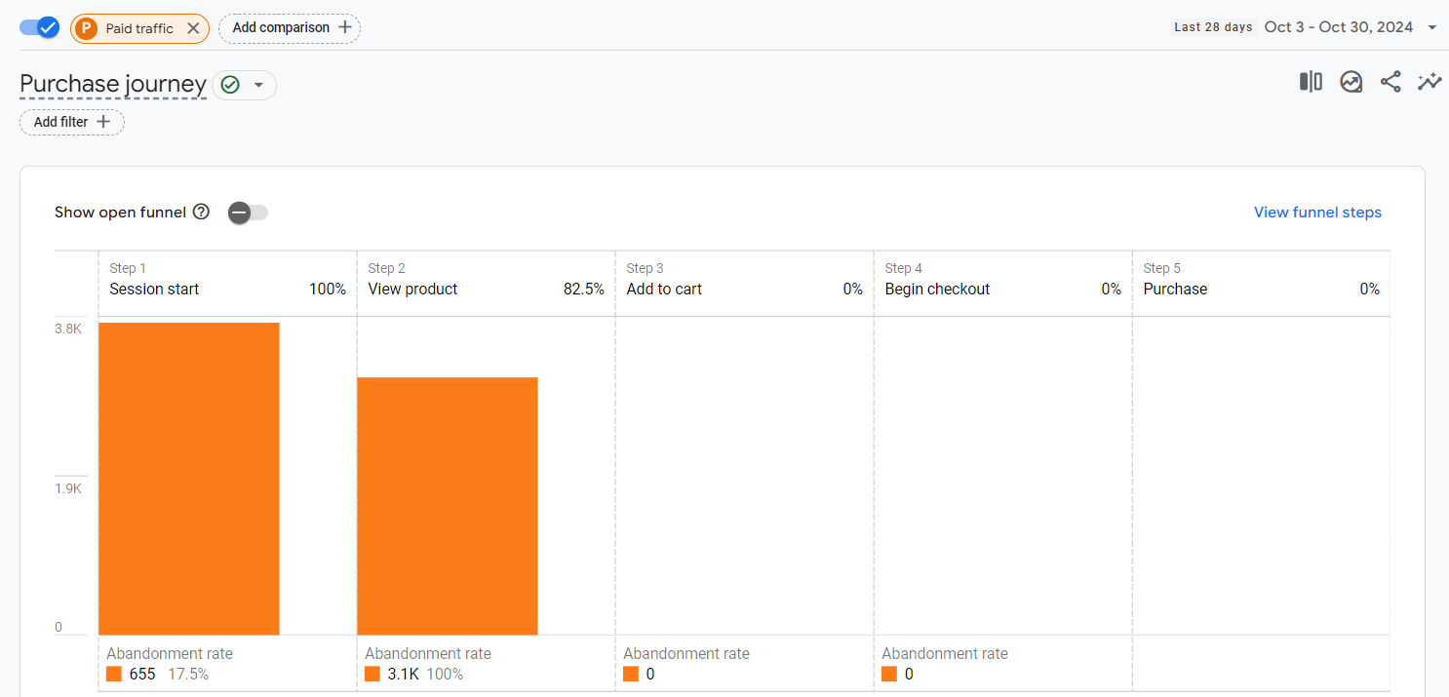
Task: Open the View funnel steps link
Action: click(x=1317, y=213)
